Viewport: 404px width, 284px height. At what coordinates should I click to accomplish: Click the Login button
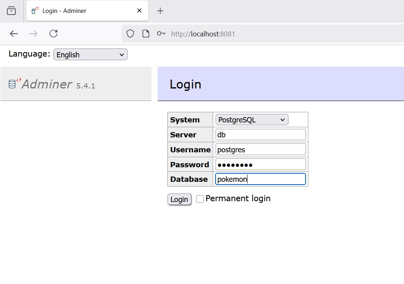[x=180, y=199]
